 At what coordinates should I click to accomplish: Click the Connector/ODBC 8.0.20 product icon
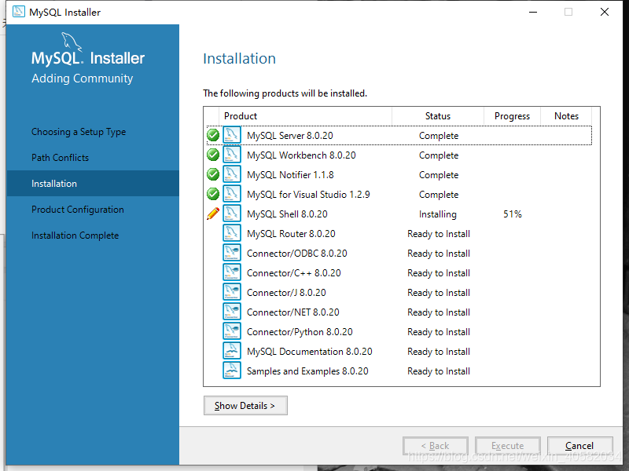tap(232, 253)
